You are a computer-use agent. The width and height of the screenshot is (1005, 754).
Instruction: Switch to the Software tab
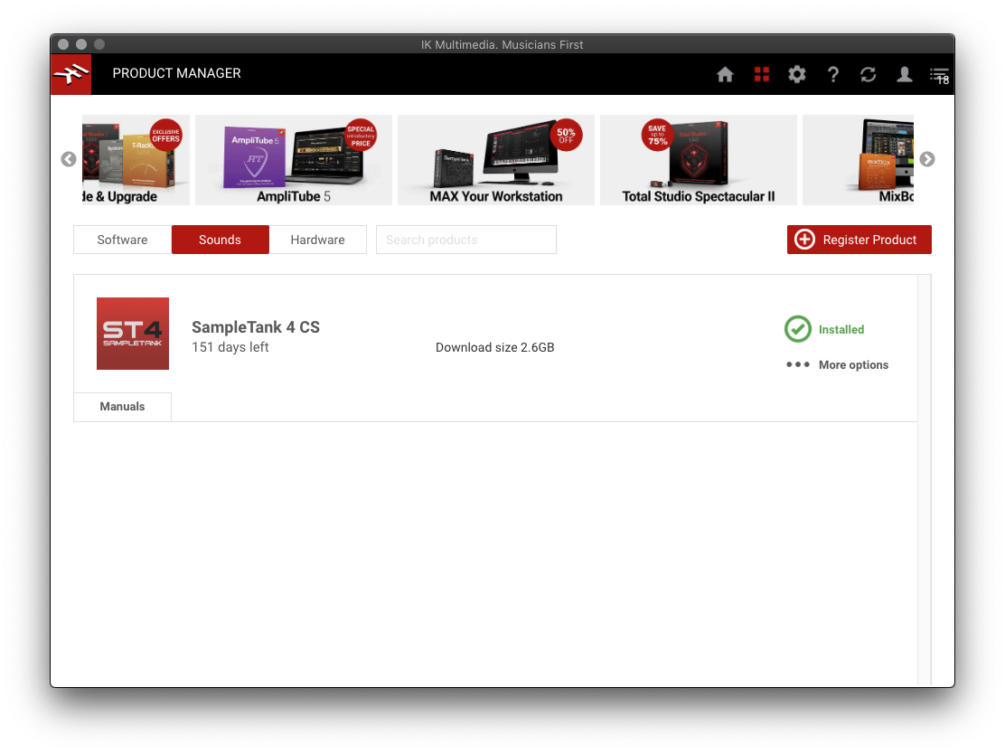122,240
